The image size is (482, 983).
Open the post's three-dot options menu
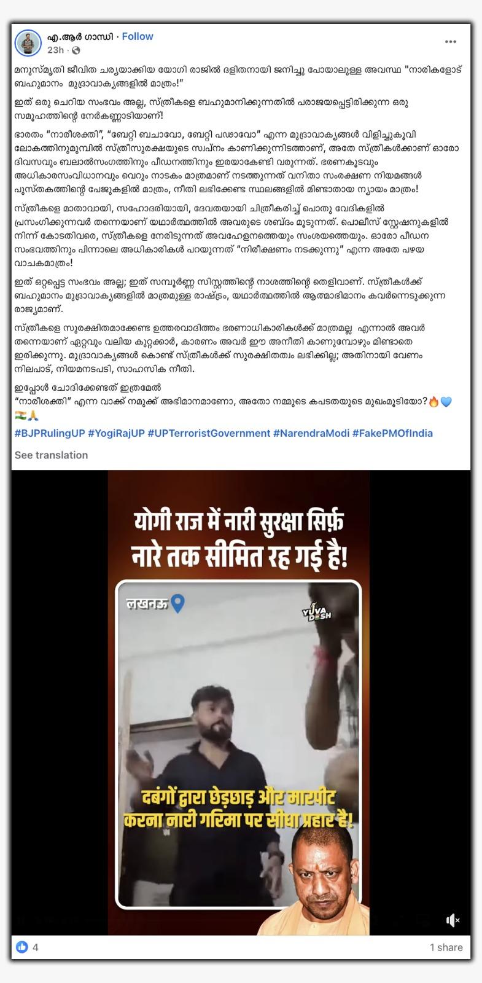coord(451,42)
